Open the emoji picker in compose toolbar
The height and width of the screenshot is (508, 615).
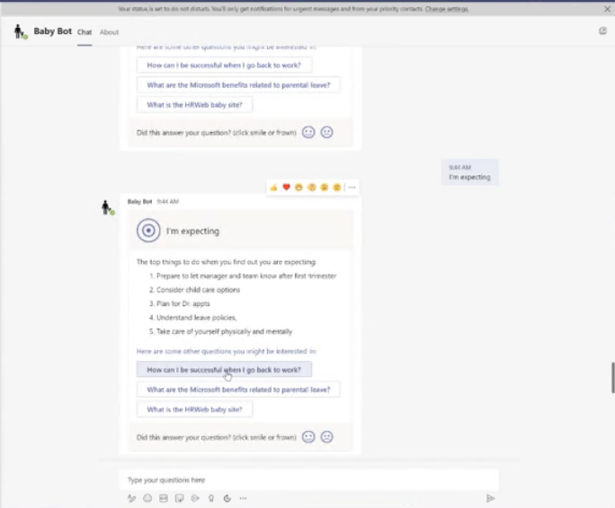[147, 498]
